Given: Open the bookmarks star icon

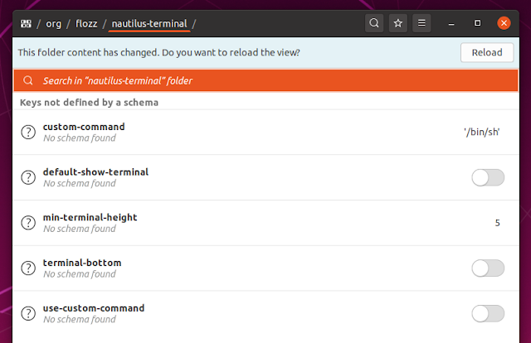Looking at the screenshot, I should pos(398,23).
